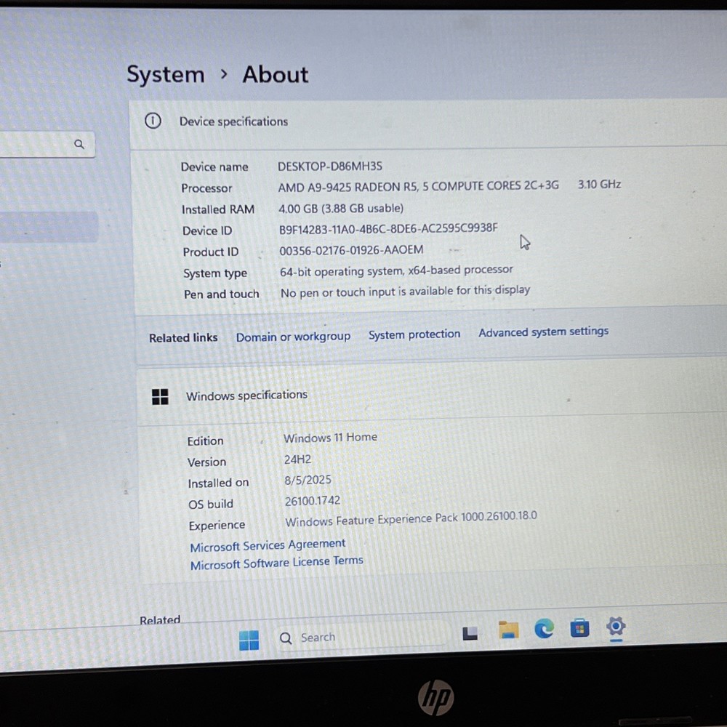
Task: Open Microsoft Services Agreement
Action: point(268,545)
